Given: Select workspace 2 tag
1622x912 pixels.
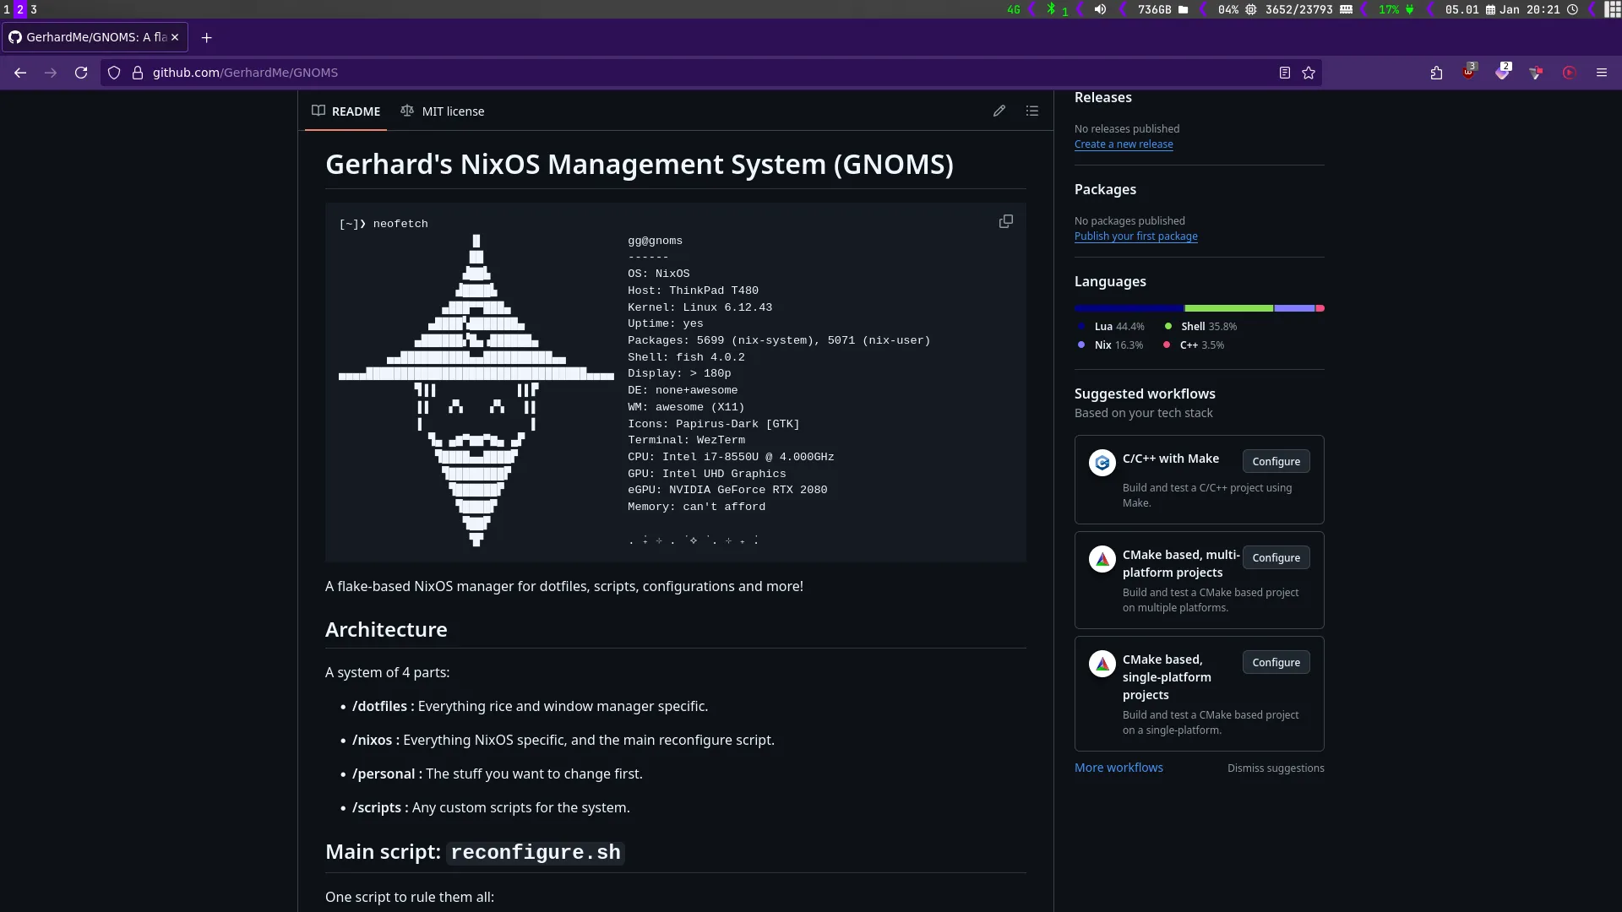Looking at the screenshot, I should (20, 9).
